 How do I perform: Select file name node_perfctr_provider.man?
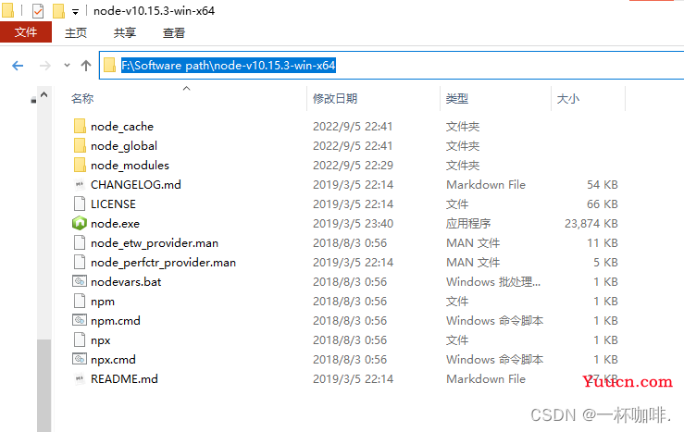coord(163,263)
